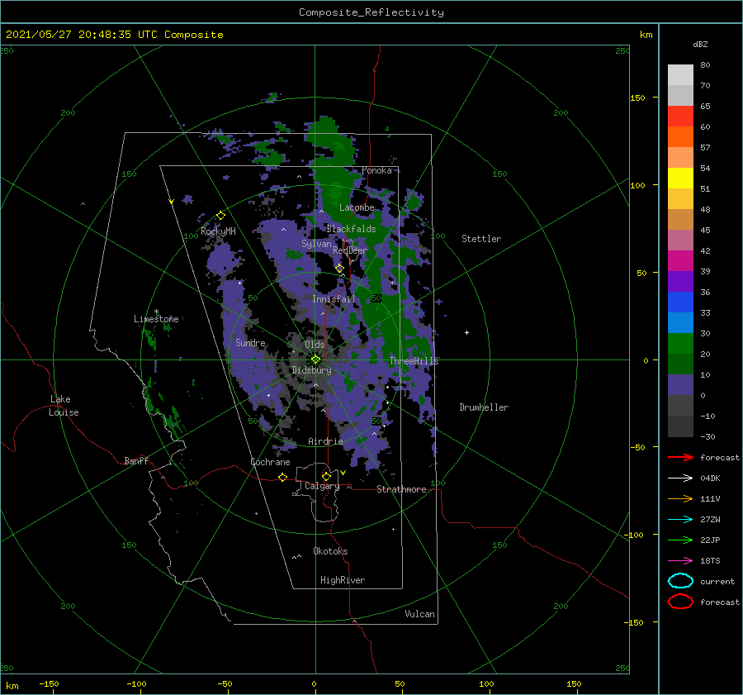Click the HighRiver town label
Image resolution: width=743 pixels, height=695 pixels.
pyautogui.click(x=343, y=580)
